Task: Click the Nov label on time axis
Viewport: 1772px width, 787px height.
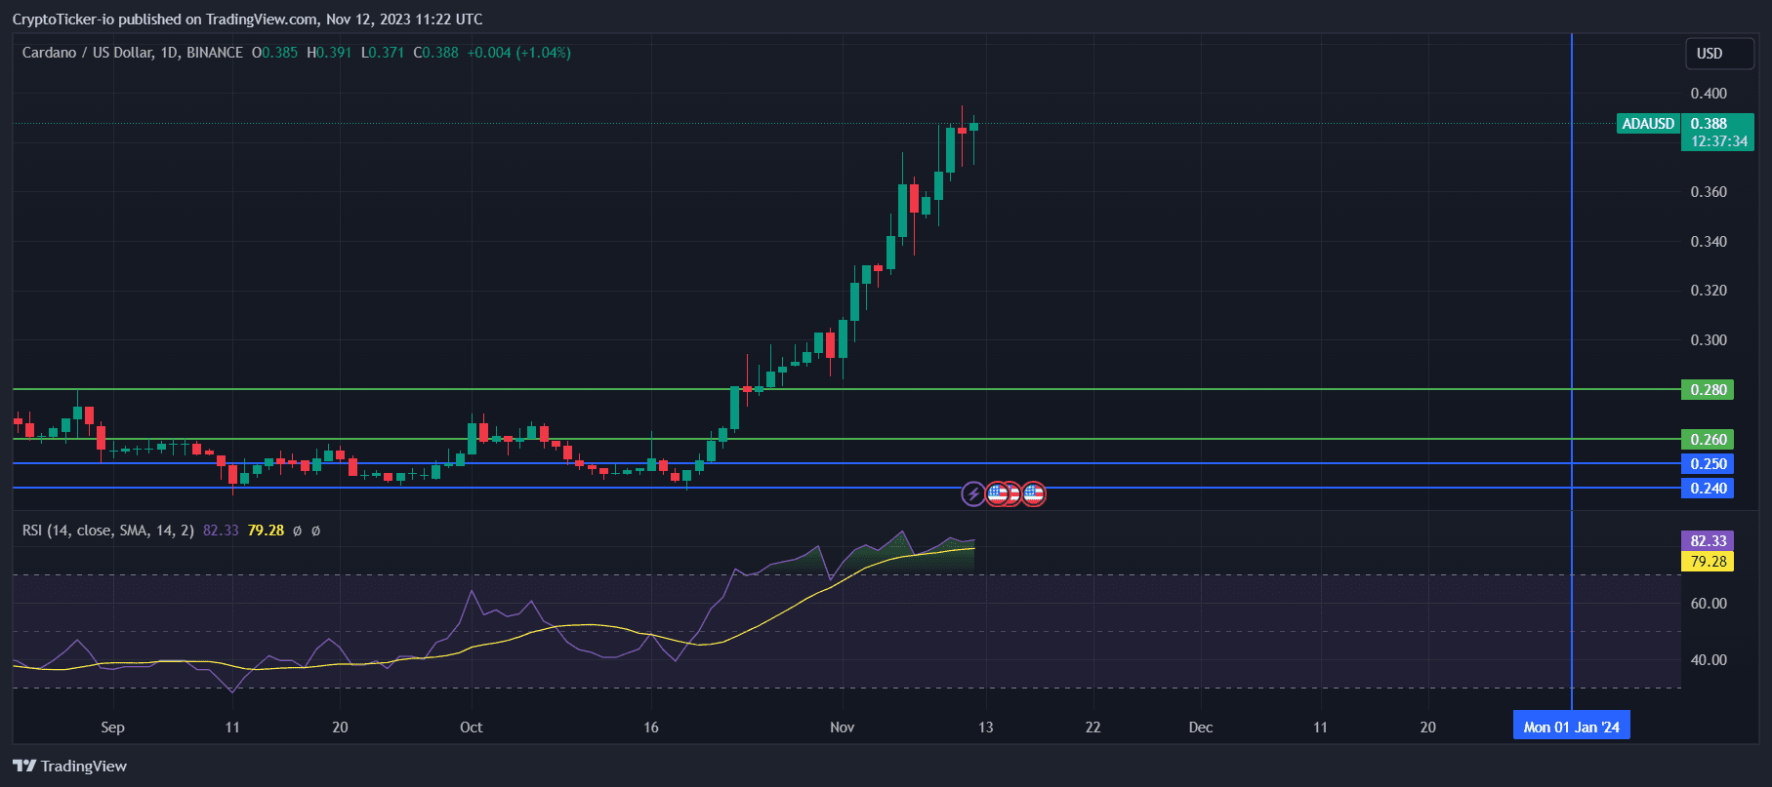Action: pyautogui.click(x=842, y=727)
